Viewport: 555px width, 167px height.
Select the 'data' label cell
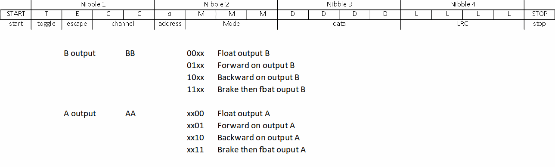coord(339,24)
